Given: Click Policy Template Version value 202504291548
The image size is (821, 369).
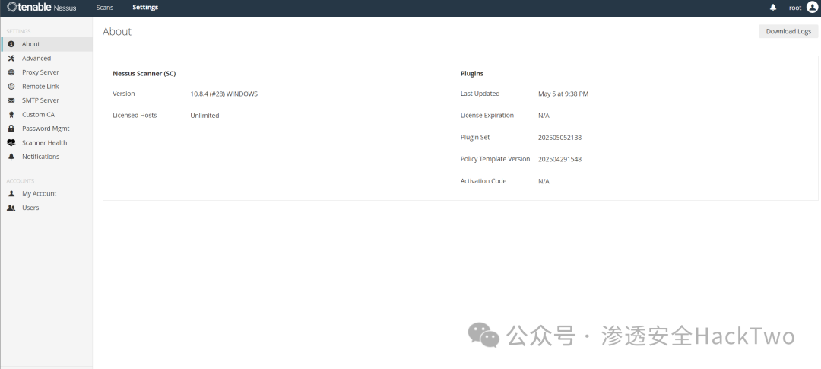Looking at the screenshot, I should [559, 159].
